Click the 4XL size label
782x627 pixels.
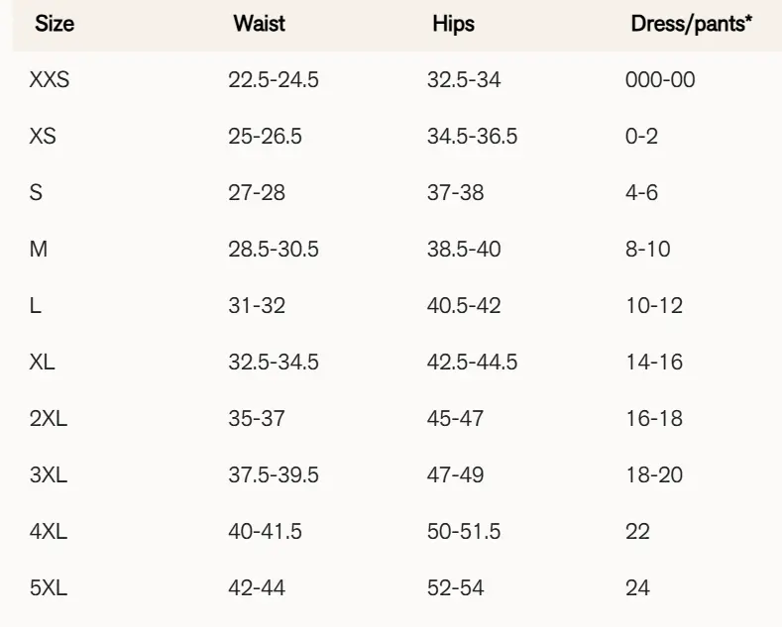tap(48, 532)
